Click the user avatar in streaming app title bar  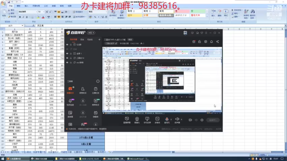pyautogui.click(x=185, y=33)
